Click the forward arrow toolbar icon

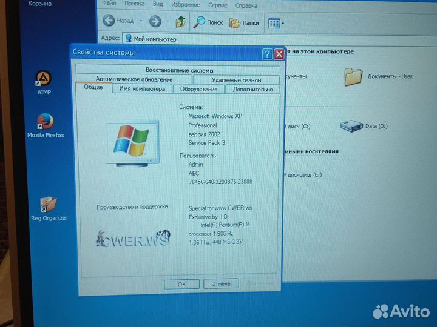pyautogui.click(x=155, y=21)
